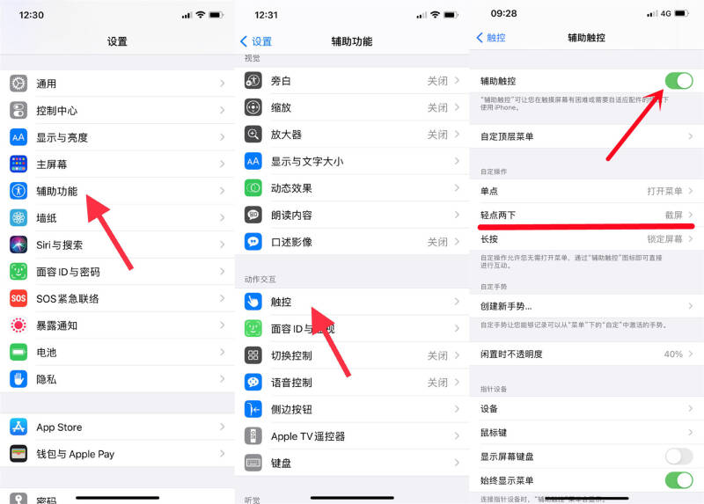Tap 创建新手势… row
The height and width of the screenshot is (504, 704).
586,306
